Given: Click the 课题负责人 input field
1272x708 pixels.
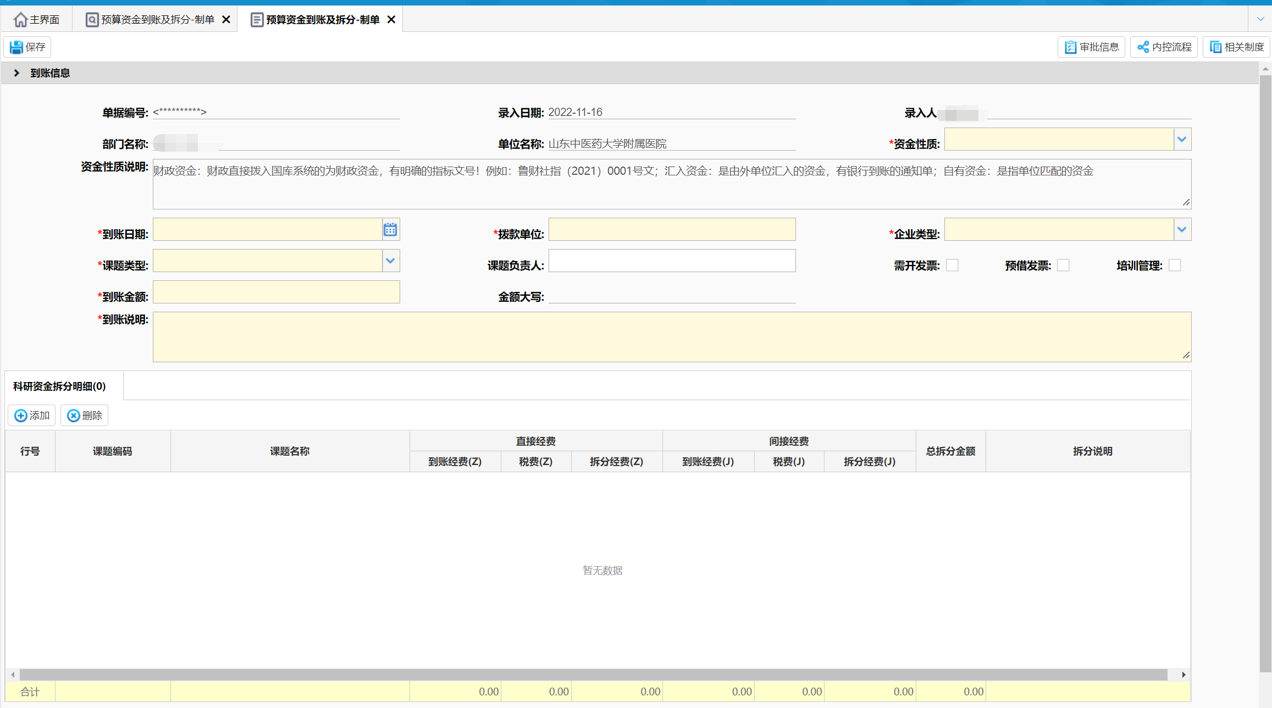Looking at the screenshot, I should click(672, 261).
